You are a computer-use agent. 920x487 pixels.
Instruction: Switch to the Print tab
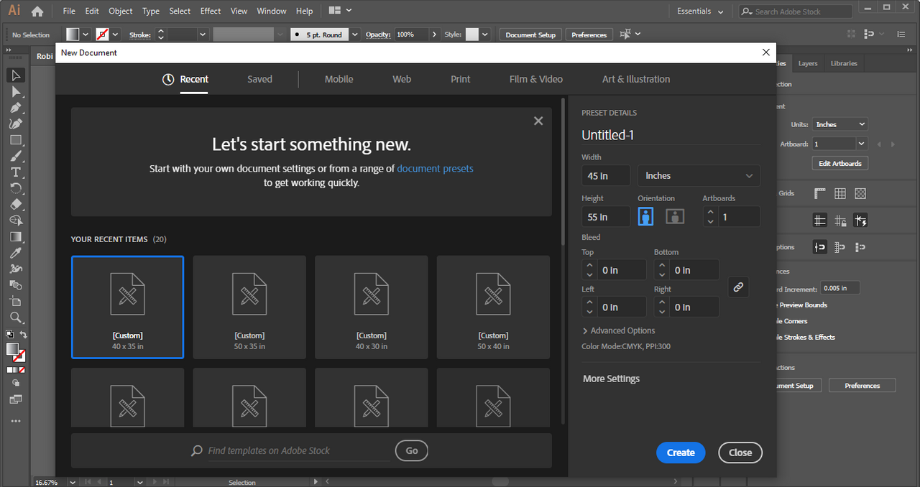click(461, 79)
